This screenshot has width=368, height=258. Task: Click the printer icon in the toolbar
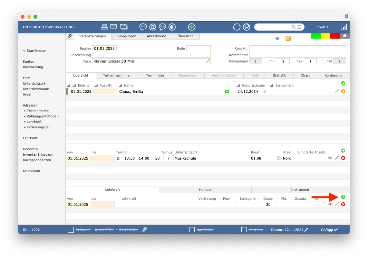(104, 27)
